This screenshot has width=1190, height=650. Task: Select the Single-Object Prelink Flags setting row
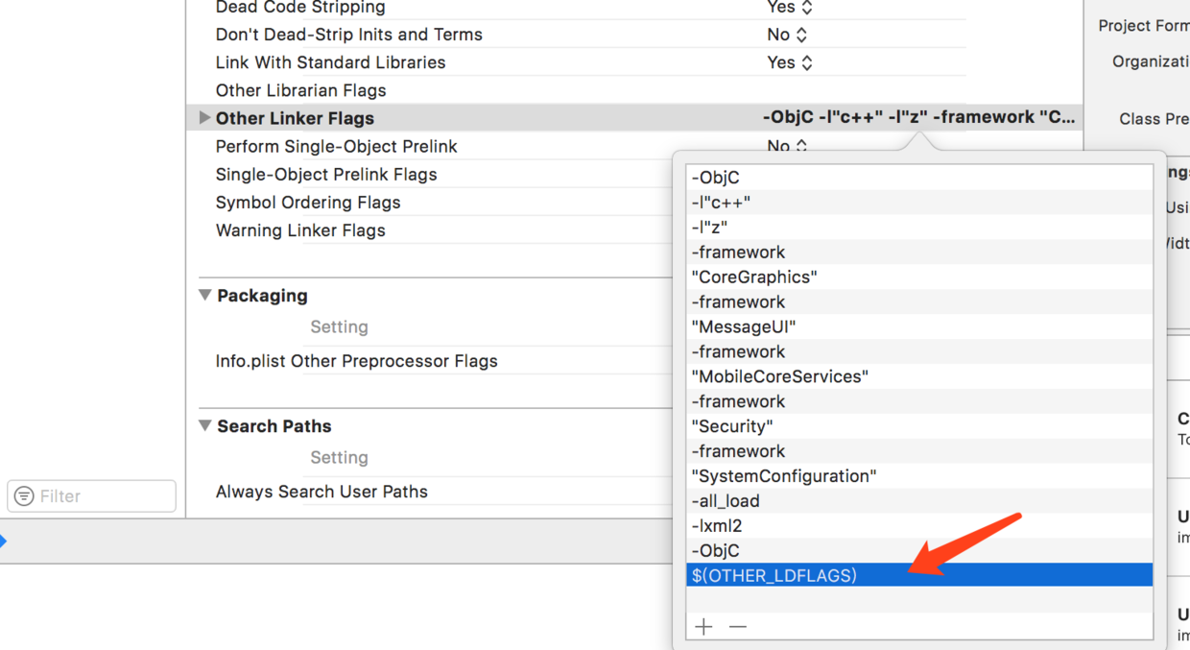[326, 174]
